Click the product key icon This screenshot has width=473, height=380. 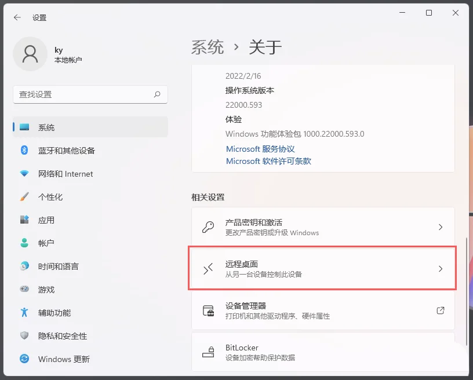(208, 227)
